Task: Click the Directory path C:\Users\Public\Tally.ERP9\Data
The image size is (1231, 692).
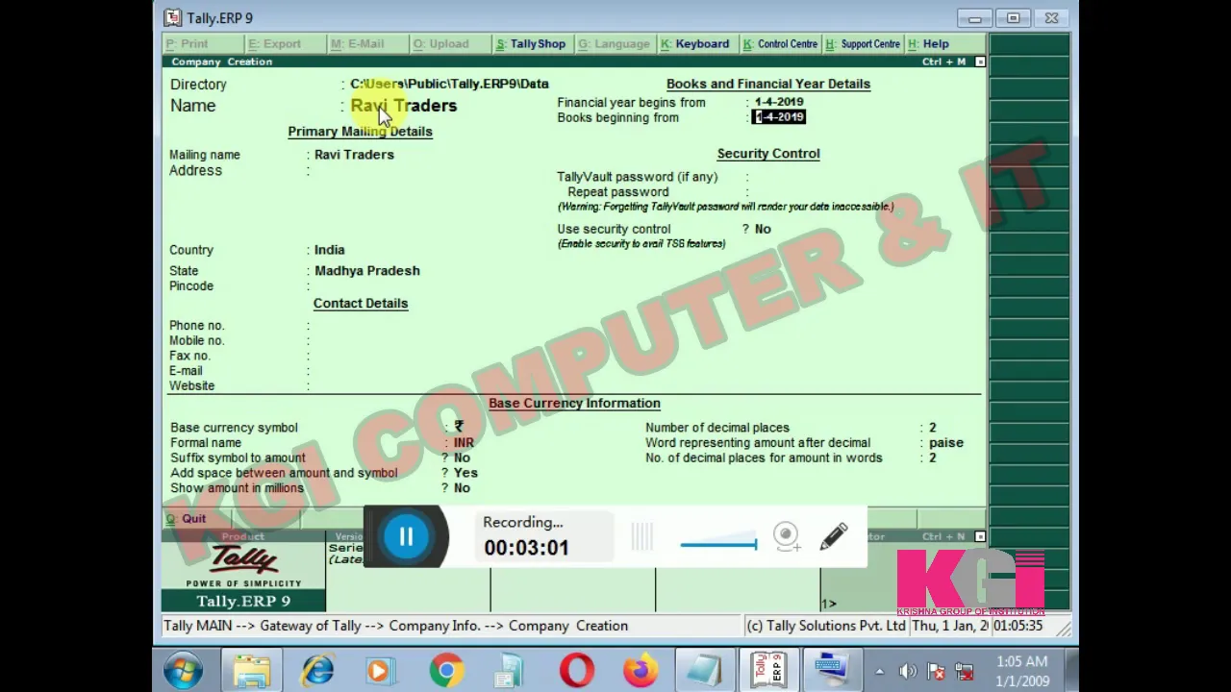Action: point(449,85)
